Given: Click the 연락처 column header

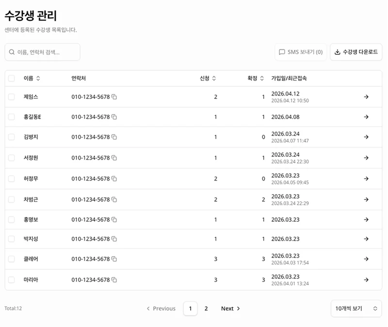Looking at the screenshot, I should click(79, 78).
